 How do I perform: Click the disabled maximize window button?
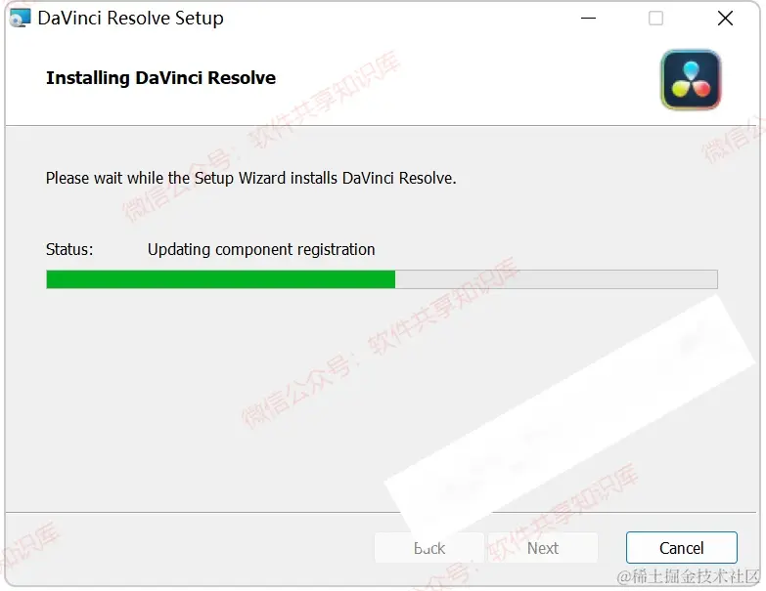[x=655, y=19]
